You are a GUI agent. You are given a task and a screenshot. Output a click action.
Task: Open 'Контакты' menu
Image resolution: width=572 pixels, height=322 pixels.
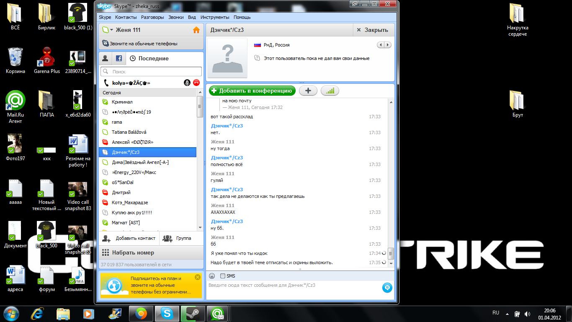click(x=126, y=17)
